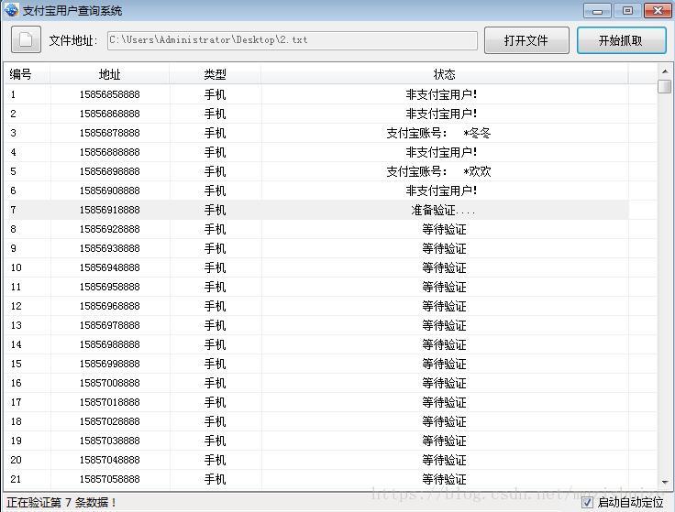Click the scrollbar down arrow
This screenshot has width=675, height=512.
pos(665,483)
